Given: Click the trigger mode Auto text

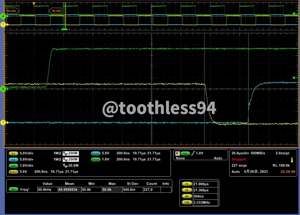Looking at the screenshot, I should 218,158.
